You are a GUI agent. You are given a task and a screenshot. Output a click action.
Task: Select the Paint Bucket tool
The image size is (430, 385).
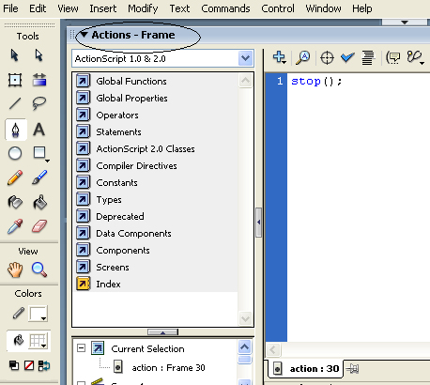coord(40,203)
